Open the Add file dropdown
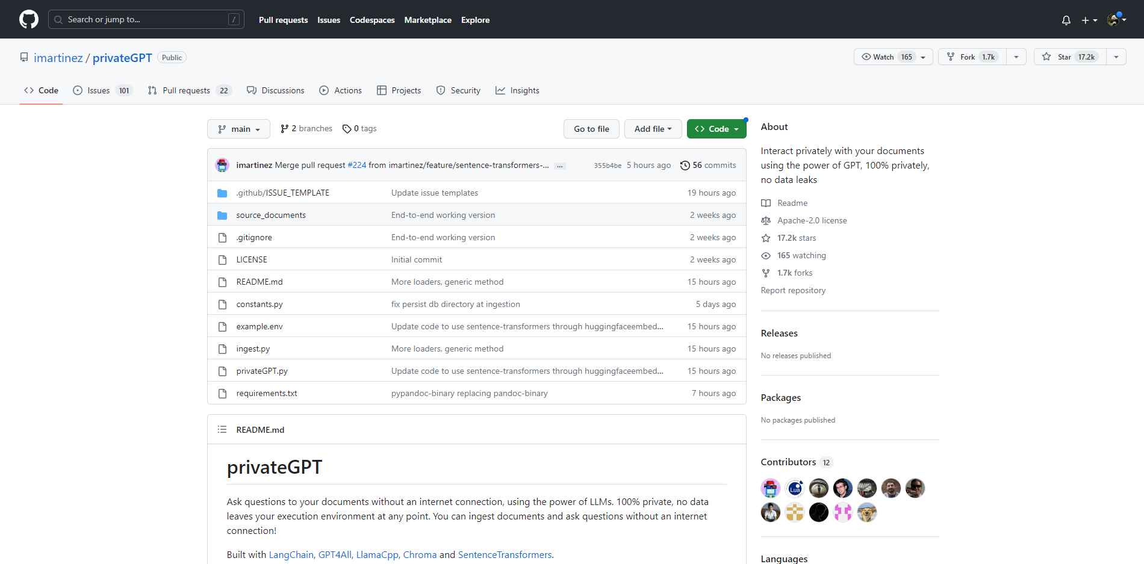This screenshot has width=1144, height=564. pos(653,129)
